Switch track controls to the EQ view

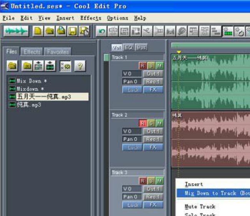[x=129, y=47]
